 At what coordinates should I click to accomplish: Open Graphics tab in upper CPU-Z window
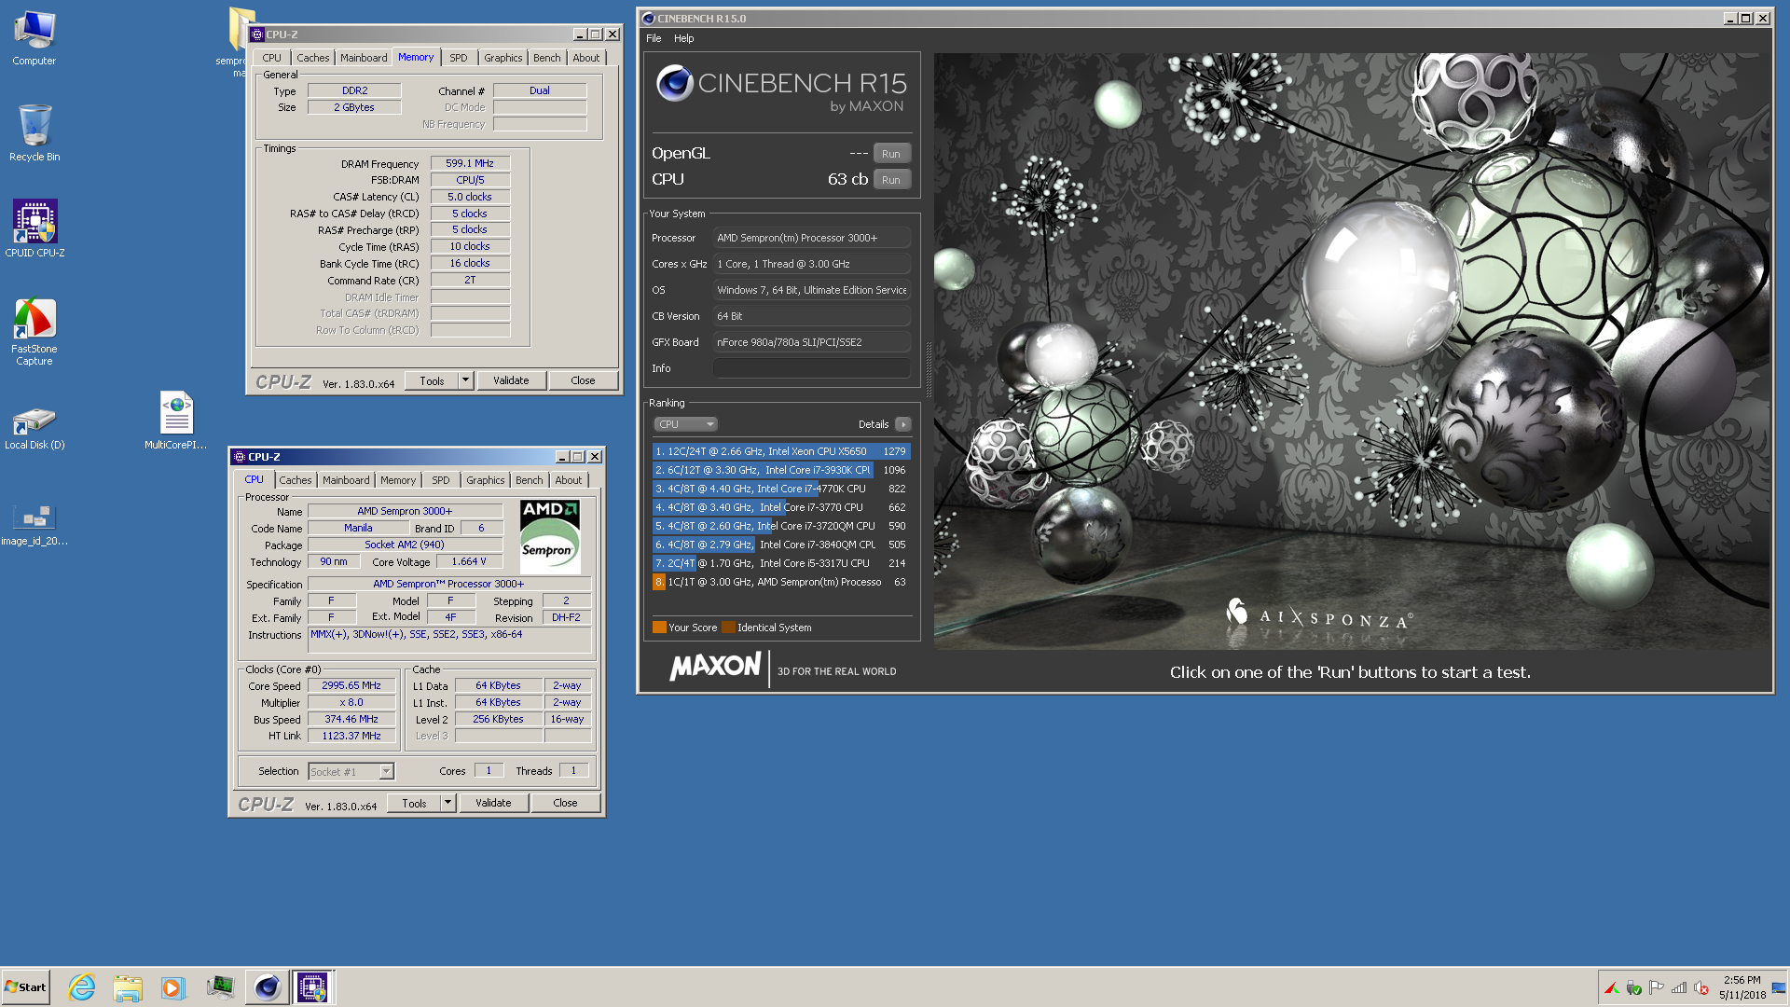[503, 58]
